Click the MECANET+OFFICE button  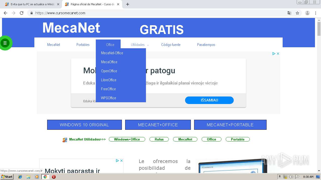click(158, 125)
